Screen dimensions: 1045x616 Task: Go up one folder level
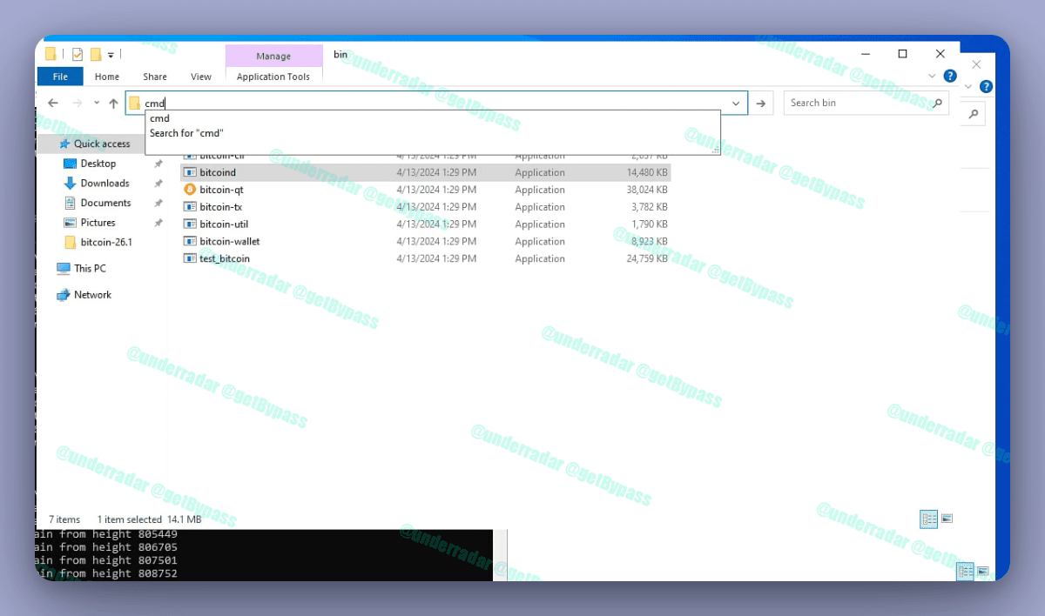(x=113, y=104)
